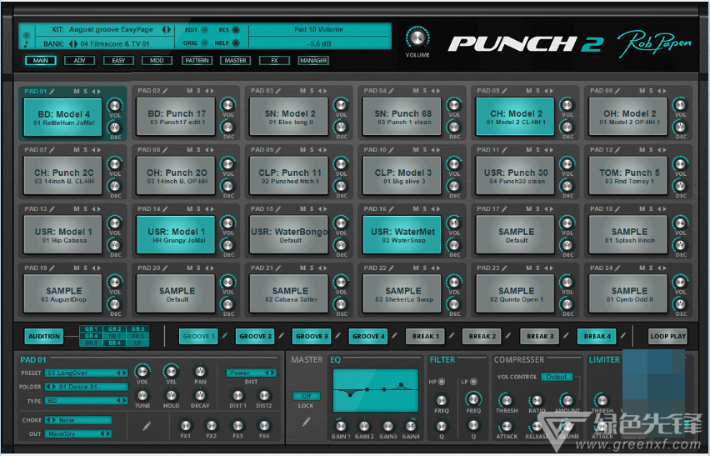Click the EQ GAIN 1 knob
Image resolution: width=710 pixels, height=456 pixels.
(341, 426)
